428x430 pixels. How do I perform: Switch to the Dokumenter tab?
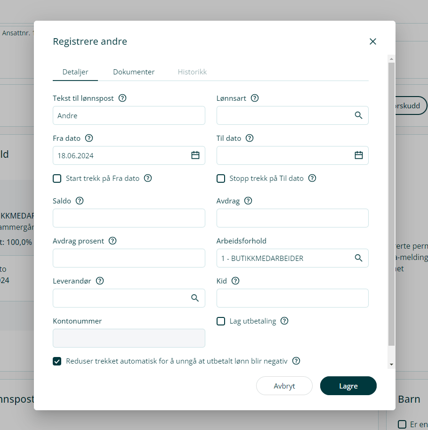point(134,72)
